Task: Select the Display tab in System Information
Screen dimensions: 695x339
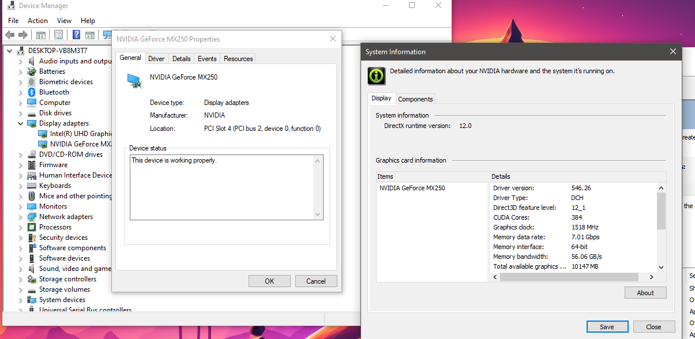Action: [x=381, y=98]
